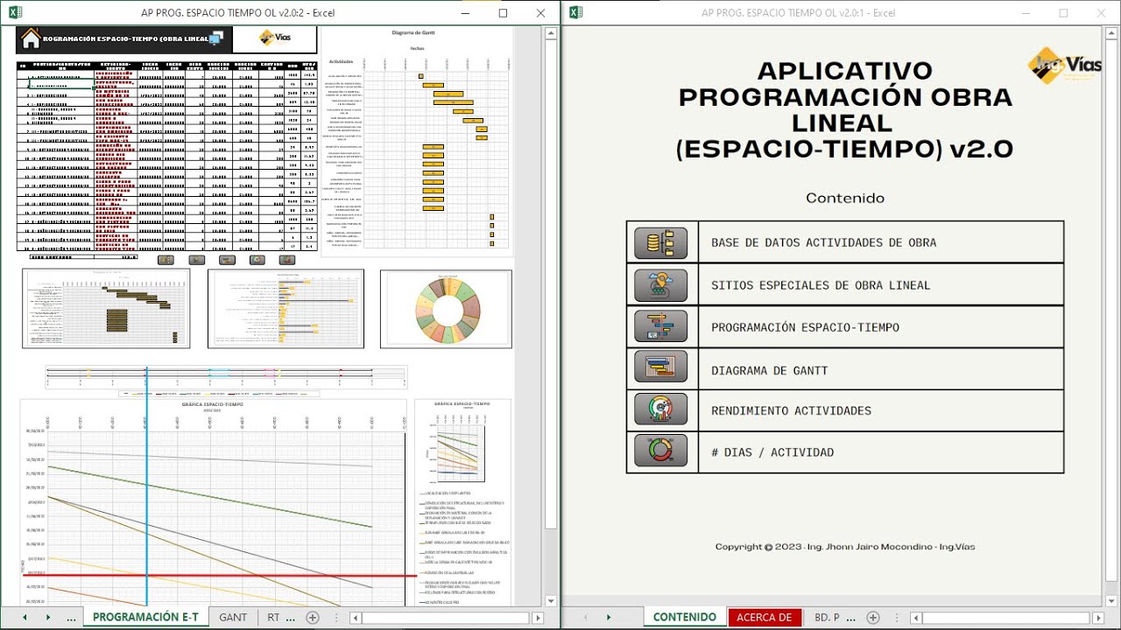The height and width of the screenshot is (630, 1121).
Task: Add new sheet in left window
Action: coord(313,617)
